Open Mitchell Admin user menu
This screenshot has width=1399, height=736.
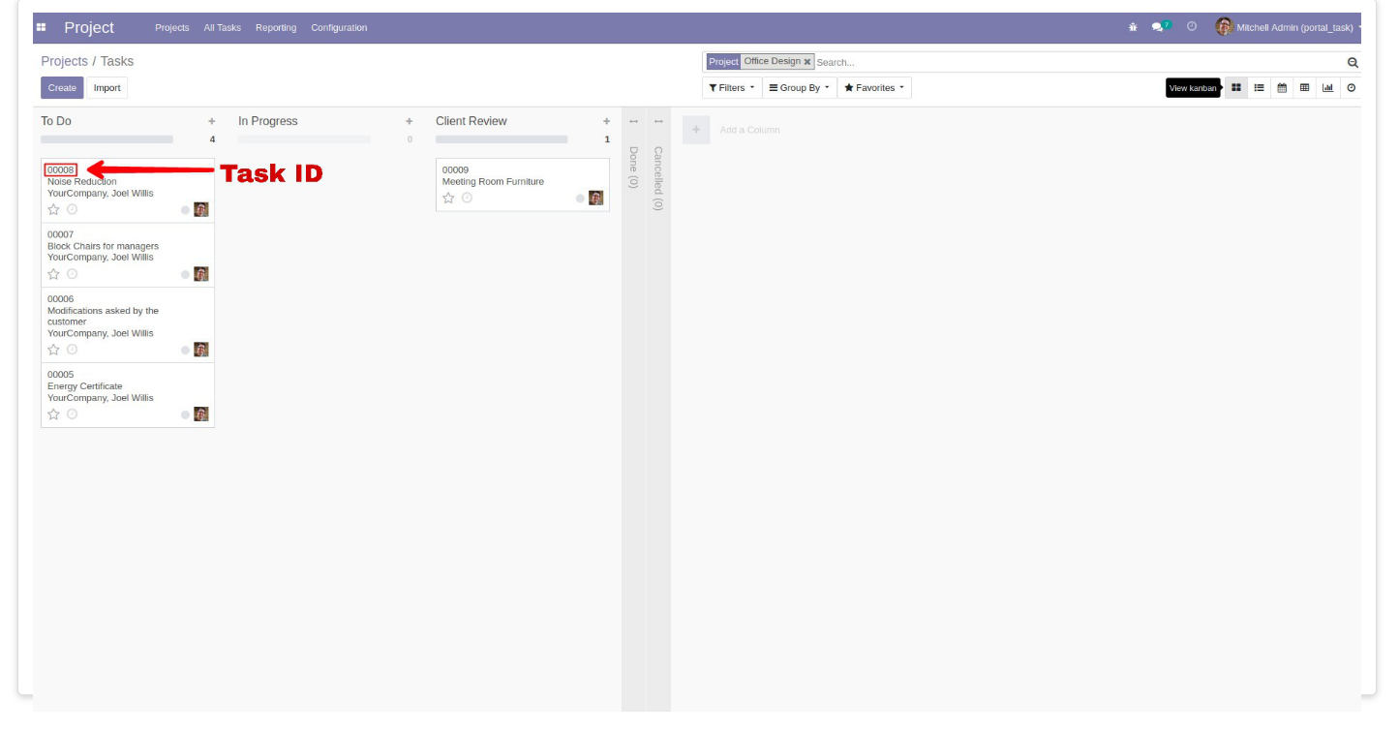point(1288,27)
